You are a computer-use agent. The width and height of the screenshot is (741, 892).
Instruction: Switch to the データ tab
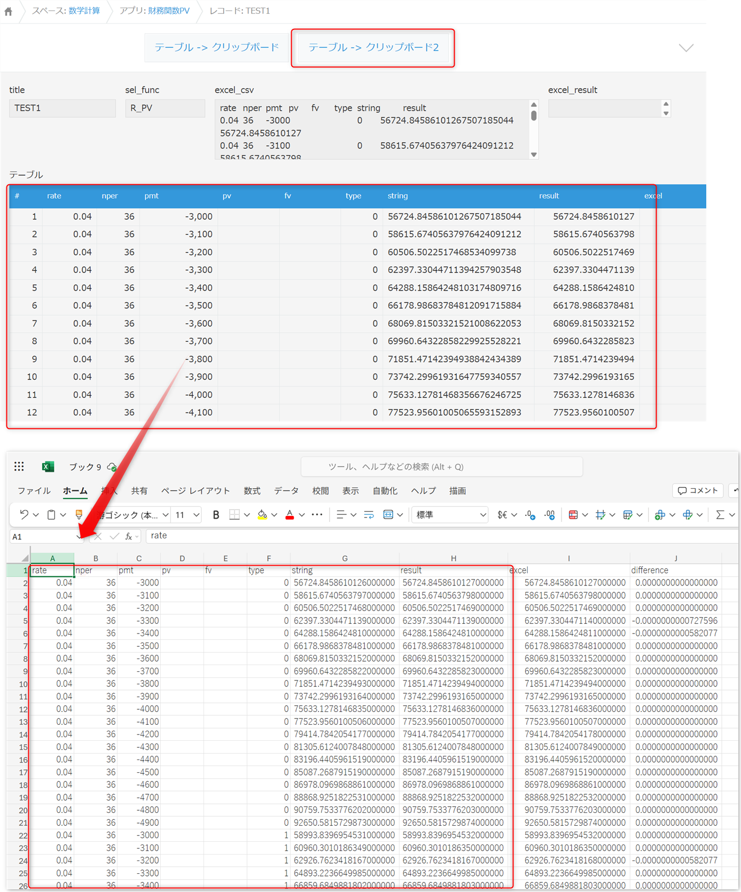[286, 491]
